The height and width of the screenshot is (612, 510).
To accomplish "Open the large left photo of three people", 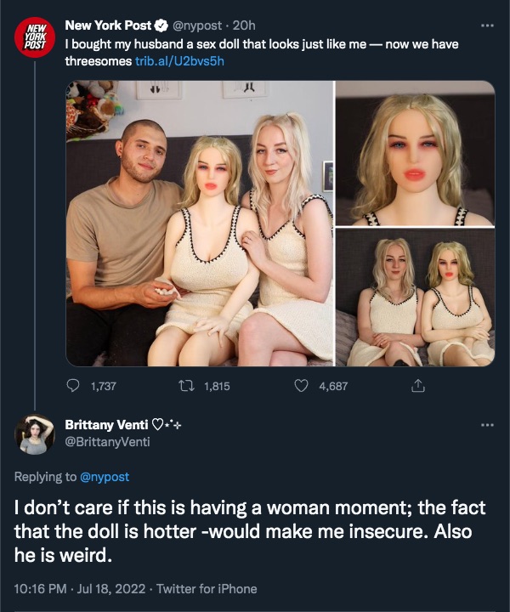I will tap(200, 224).
